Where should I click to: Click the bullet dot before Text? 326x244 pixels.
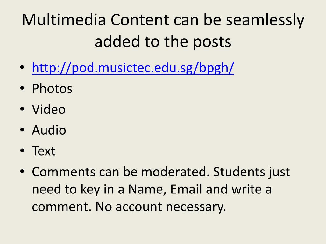(22, 150)
